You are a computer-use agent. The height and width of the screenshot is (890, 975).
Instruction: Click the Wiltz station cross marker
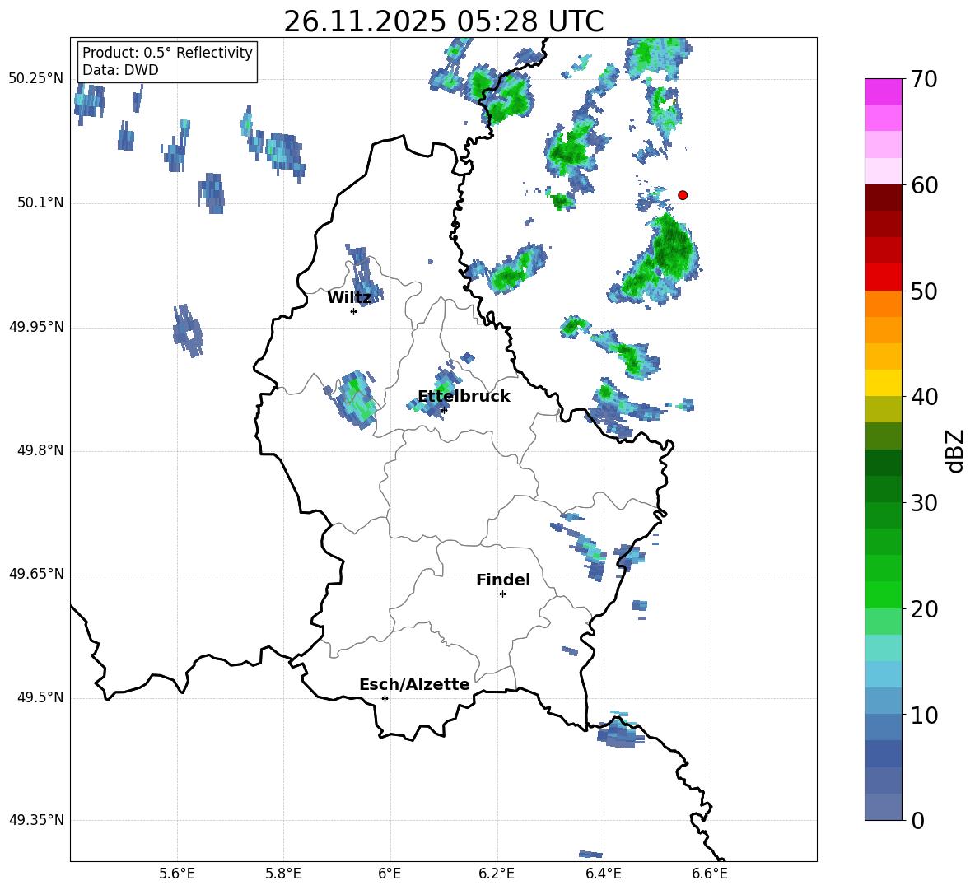click(x=353, y=311)
